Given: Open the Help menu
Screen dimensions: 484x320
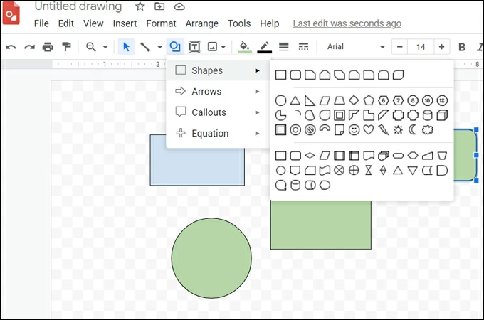Looking at the screenshot, I should tap(270, 23).
